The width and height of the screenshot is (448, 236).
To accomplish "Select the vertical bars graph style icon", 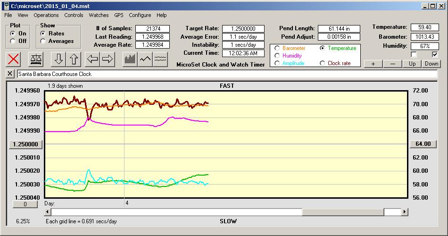I will [130, 59].
